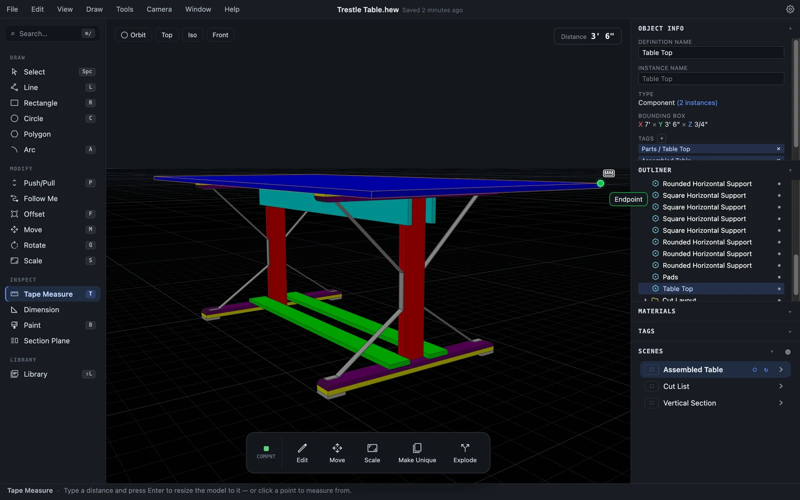The image size is (800, 500).
Task: Click Edit in the component action bar
Action: 302,453
